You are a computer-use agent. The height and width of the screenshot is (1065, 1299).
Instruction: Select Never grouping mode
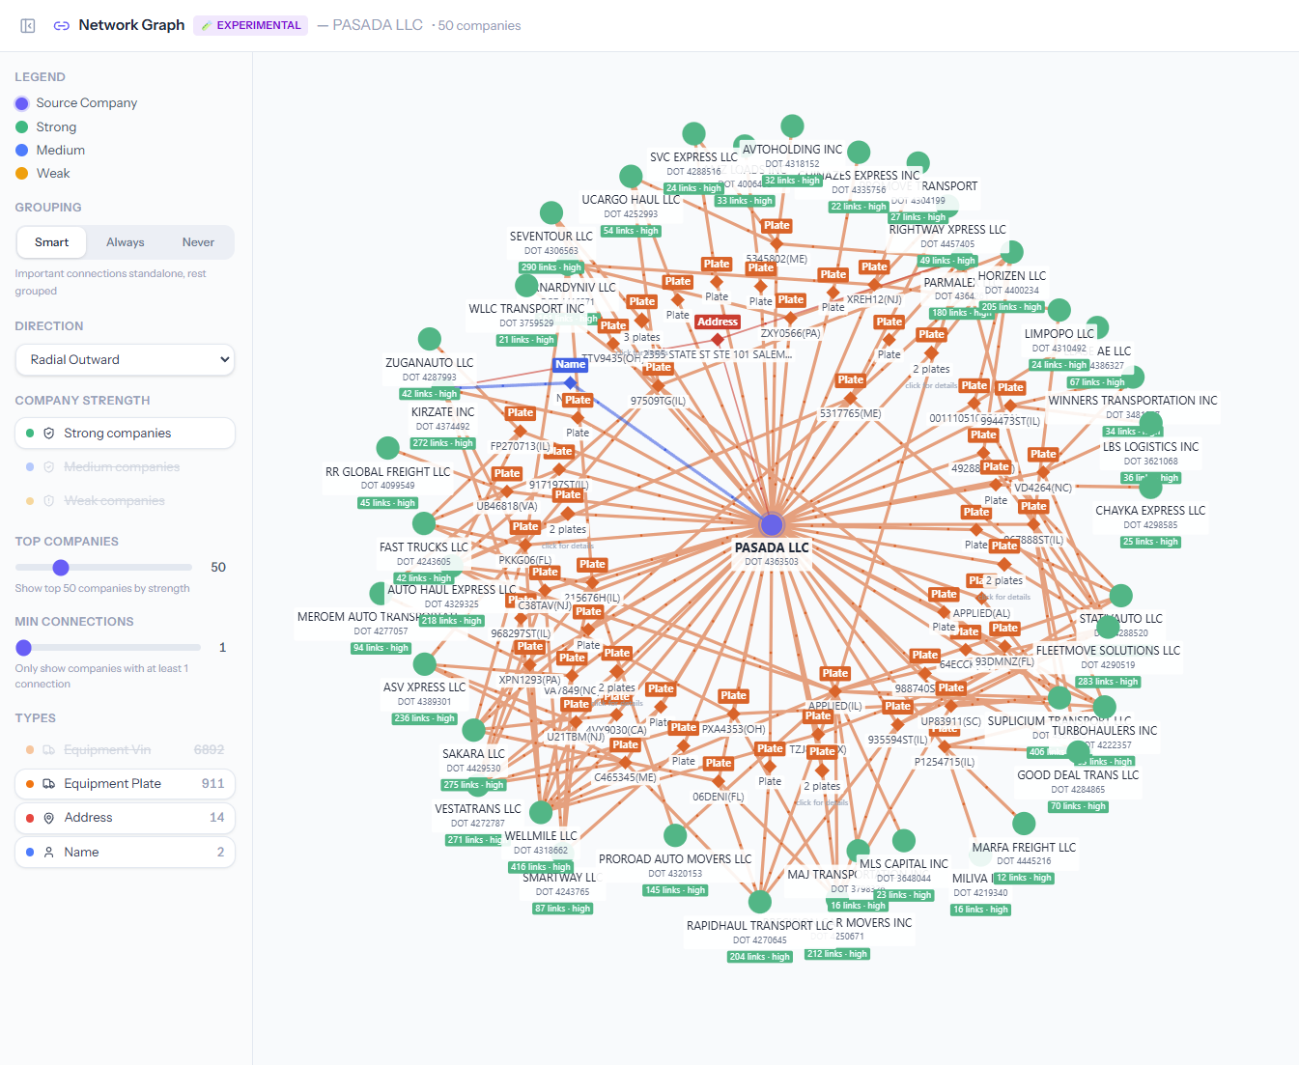[x=197, y=242]
